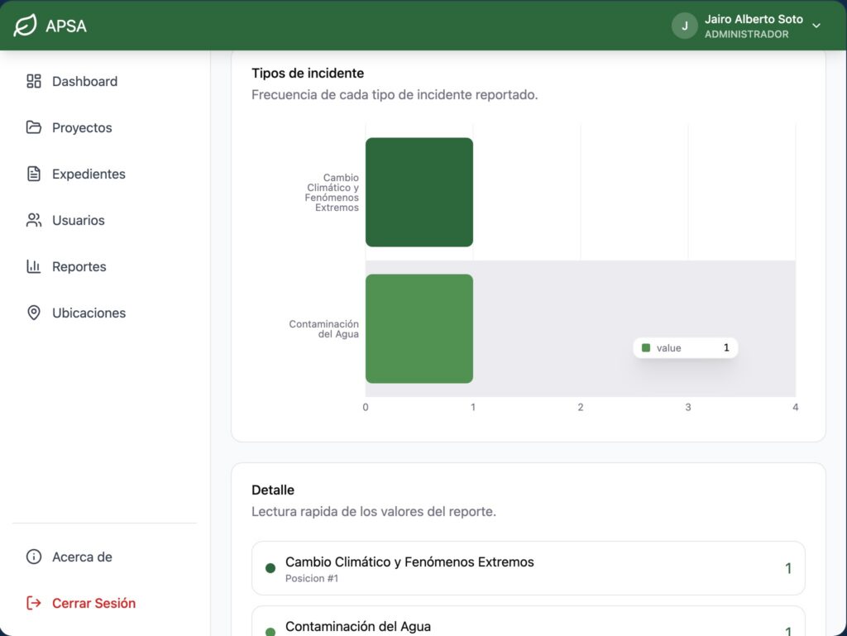Screen dimensions: 847x636
Task: Click the light green Contaminación del Agua bar
Action: 419,328
